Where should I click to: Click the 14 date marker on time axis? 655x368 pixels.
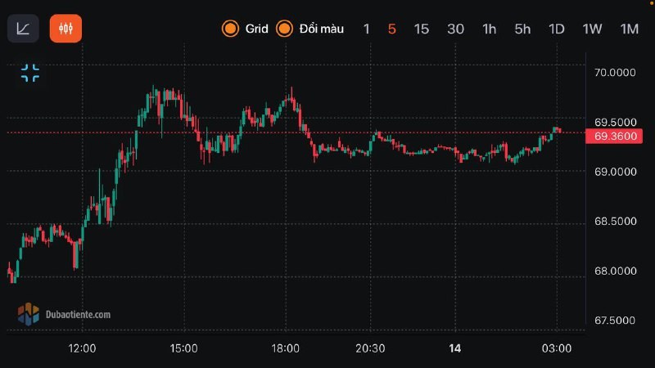(x=455, y=348)
